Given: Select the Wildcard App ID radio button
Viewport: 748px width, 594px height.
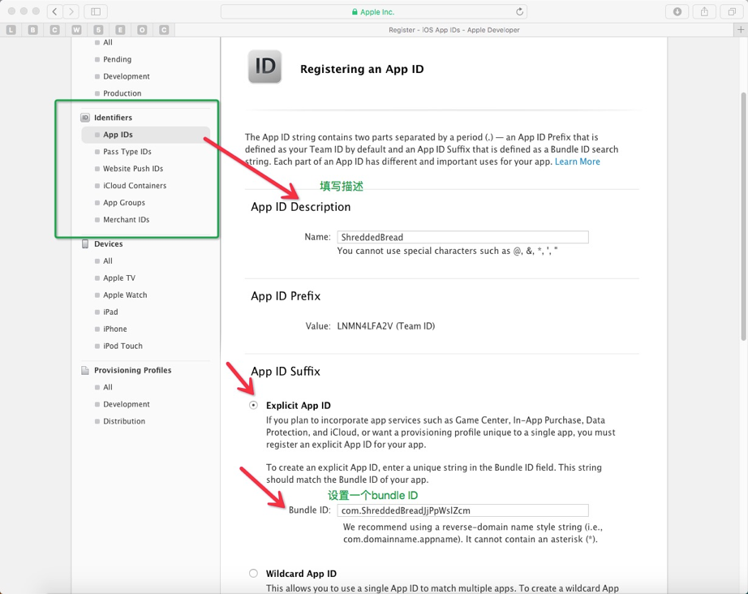Looking at the screenshot, I should (x=253, y=573).
